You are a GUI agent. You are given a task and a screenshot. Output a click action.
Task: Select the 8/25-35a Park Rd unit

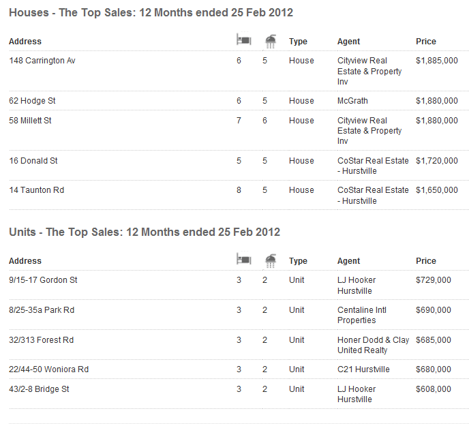[x=42, y=310]
